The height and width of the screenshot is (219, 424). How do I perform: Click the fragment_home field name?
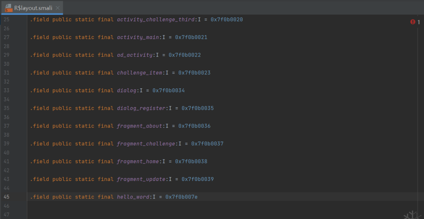coord(138,161)
